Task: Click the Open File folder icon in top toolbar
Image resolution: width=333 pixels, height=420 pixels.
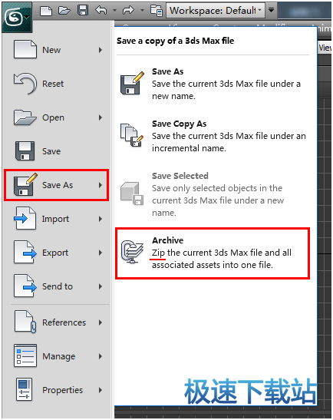Action: (x=64, y=11)
